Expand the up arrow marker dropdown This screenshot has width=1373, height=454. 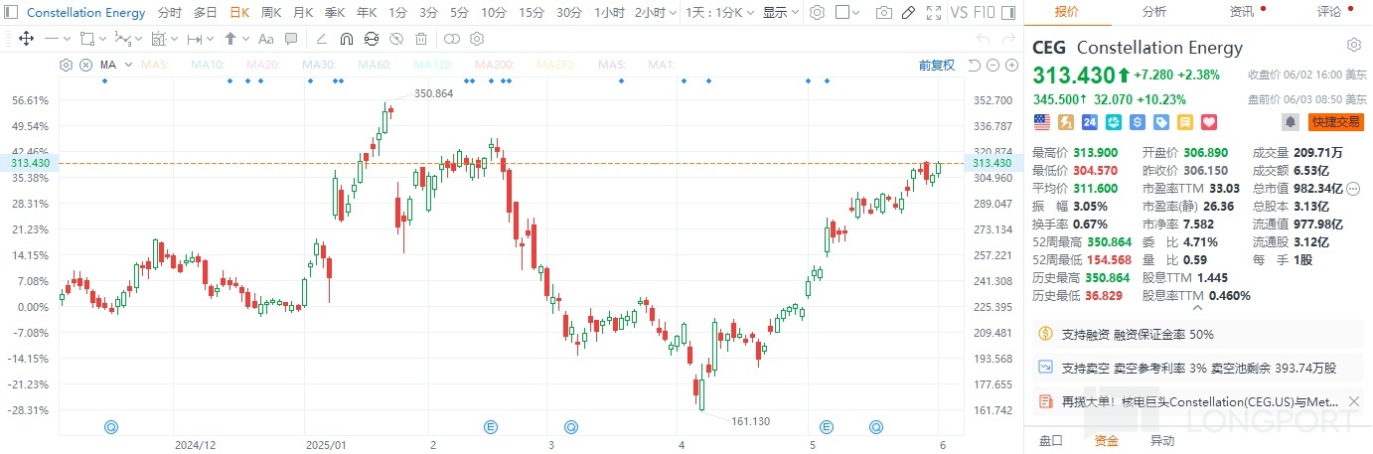(x=244, y=39)
